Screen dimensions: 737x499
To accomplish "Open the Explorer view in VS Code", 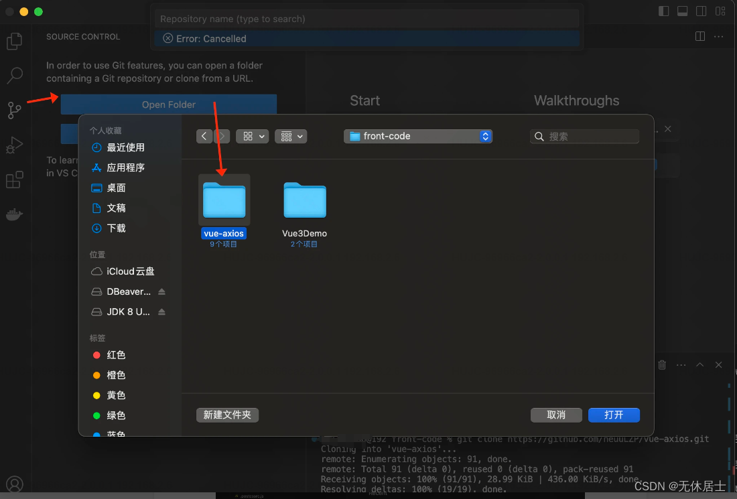I will pyautogui.click(x=14, y=41).
